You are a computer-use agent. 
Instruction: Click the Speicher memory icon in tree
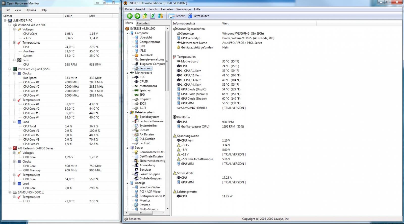click(137, 90)
